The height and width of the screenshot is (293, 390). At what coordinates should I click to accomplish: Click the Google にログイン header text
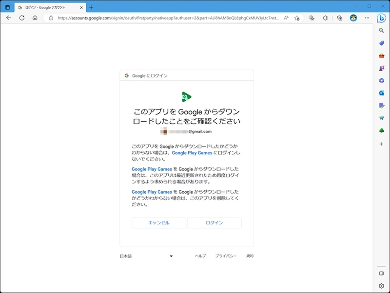(150, 76)
